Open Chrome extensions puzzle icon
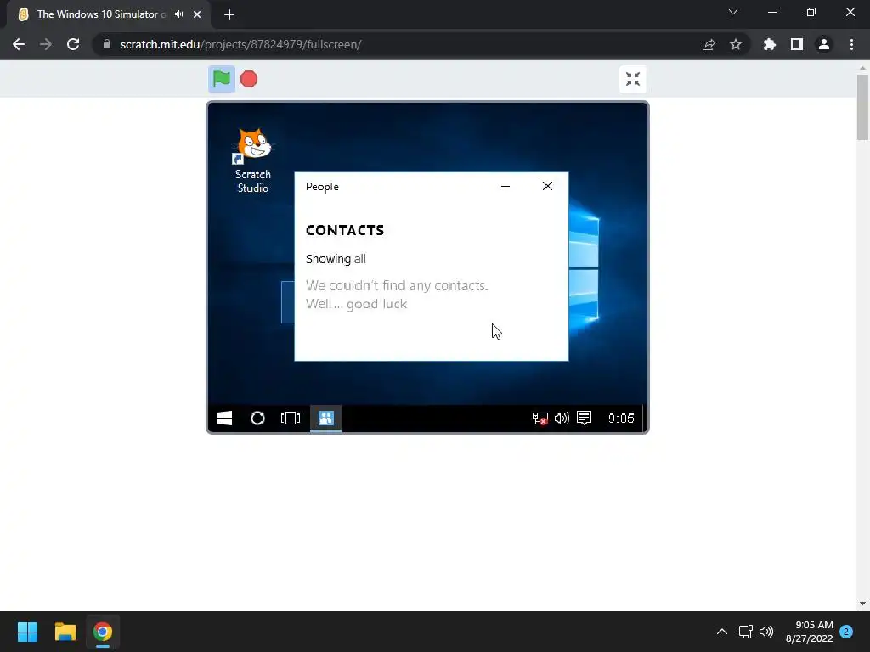Viewport: 870px width, 652px height. coord(769,44)
